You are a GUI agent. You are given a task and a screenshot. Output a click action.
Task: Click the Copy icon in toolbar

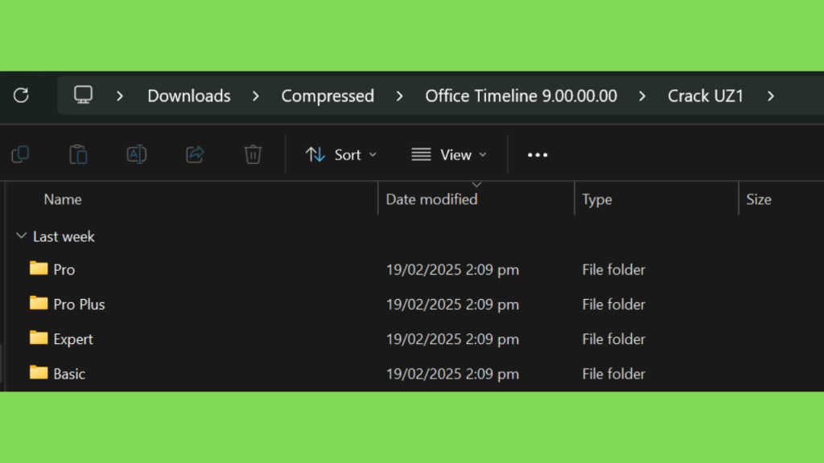pos(20,154)
